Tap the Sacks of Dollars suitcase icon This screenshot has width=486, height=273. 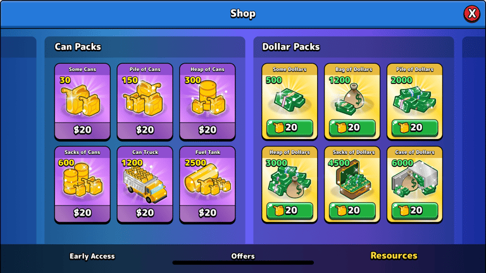click(352, 179)
